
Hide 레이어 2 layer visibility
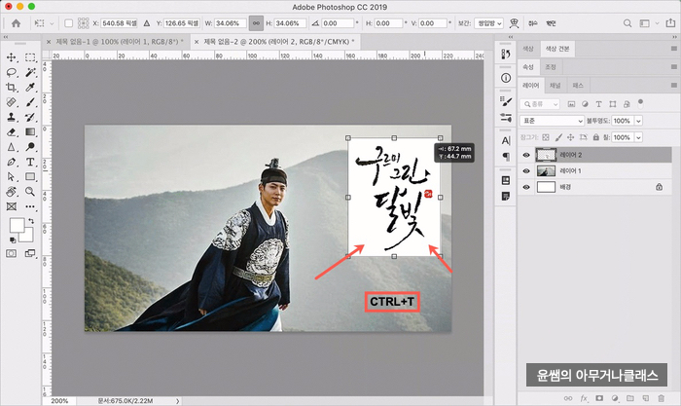coord(526,155)
